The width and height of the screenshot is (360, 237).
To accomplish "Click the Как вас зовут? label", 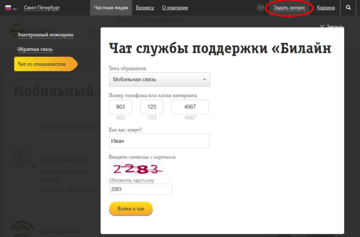I will pos(125,130).
